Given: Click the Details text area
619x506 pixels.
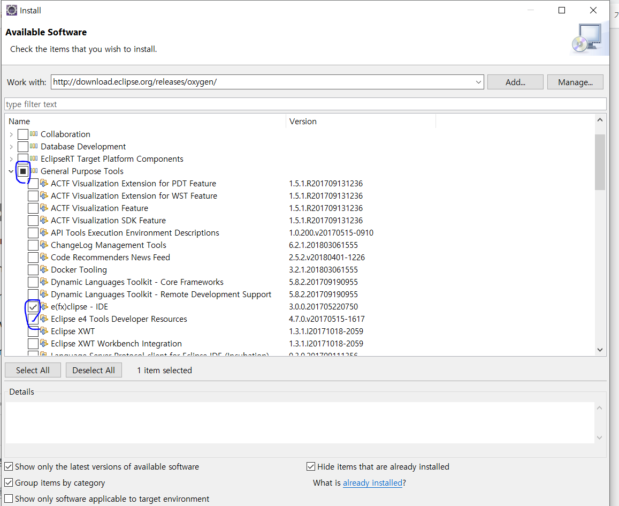Looking at the screenshot, I should (x=300, y=422).
